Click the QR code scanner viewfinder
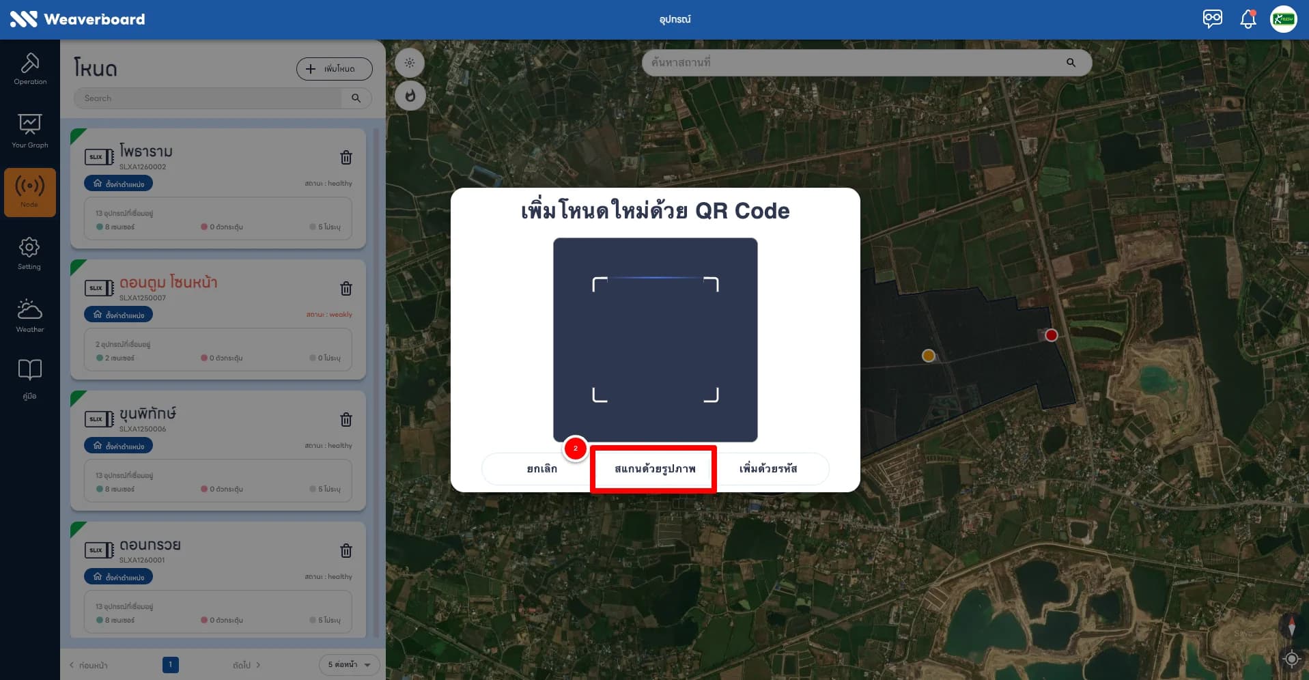The width and height of the screenshot is (1309, 680). click(x=655, y=339)
